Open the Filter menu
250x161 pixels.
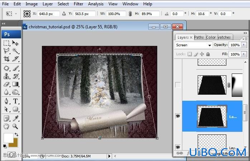pyautogui.click(x=78, y=4)
